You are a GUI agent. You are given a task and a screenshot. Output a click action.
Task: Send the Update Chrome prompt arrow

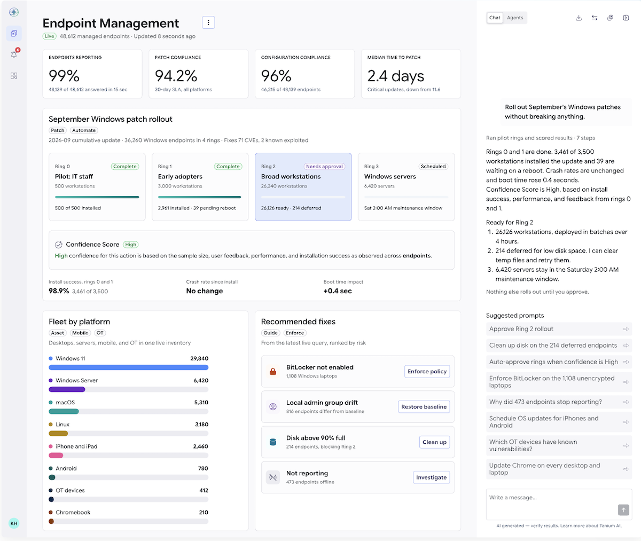(x=626, y=469)
